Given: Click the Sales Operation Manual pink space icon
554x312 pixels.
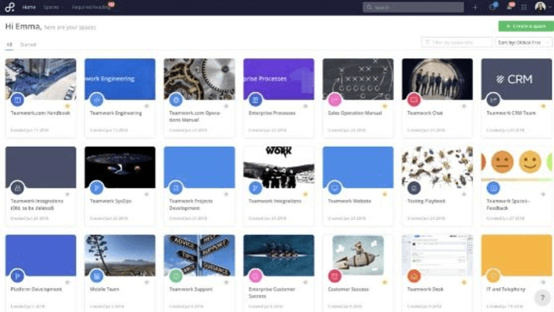Looking at the screenshot, I should point(335,101).
